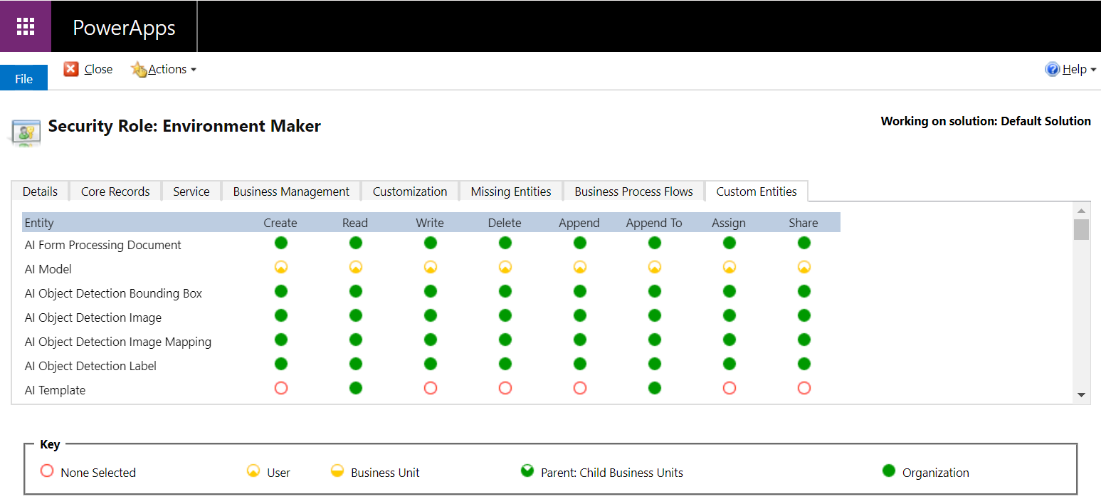Toggle Append To privilege for AI Template

(655, 388)
